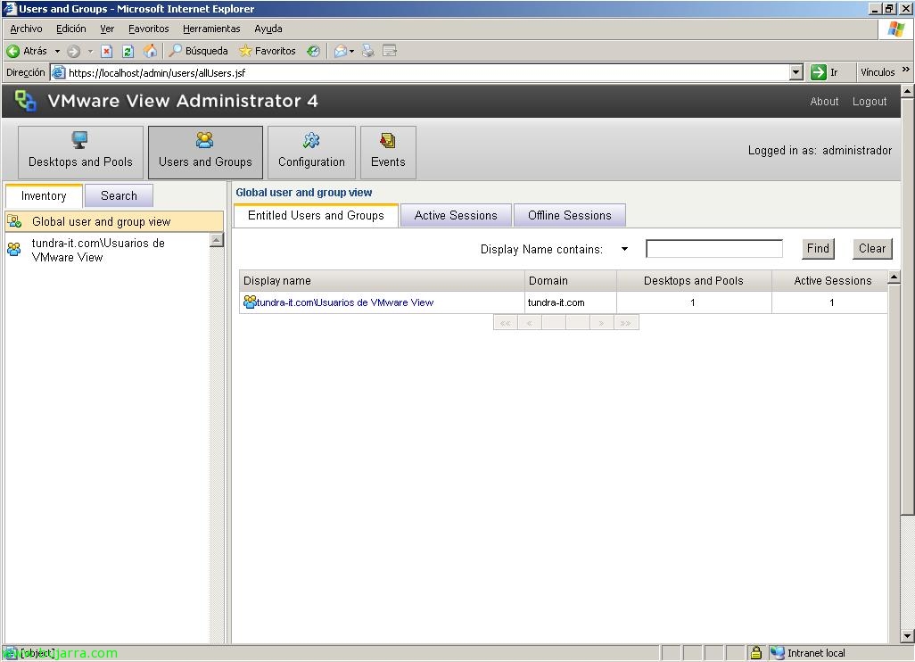The height and width of the screenshot is (662, 915).
Task: Switch to the Active Sessions tab
Action: point(456,215)
